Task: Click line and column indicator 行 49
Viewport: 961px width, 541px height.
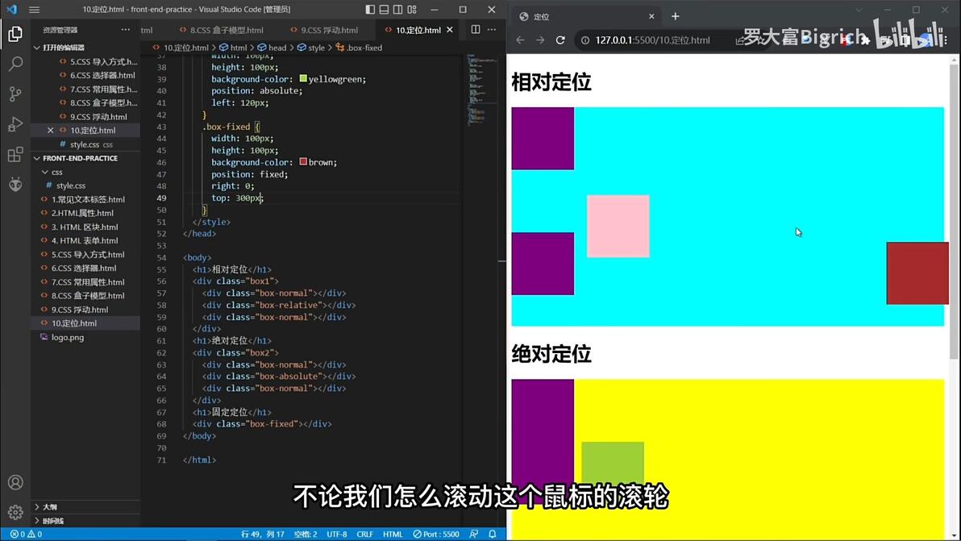Action: click(262, 534)
